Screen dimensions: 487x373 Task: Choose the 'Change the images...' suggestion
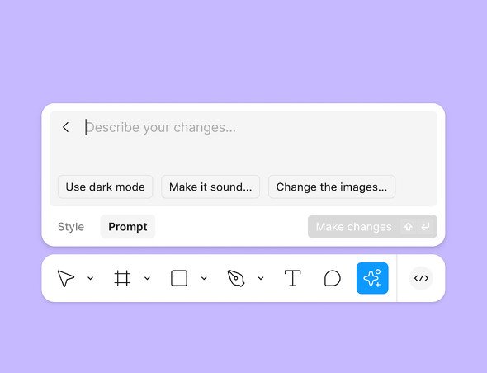click(332, 187)
